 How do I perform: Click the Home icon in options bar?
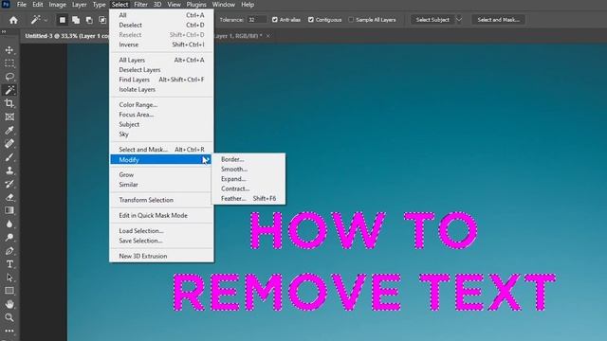coord(13,20)
